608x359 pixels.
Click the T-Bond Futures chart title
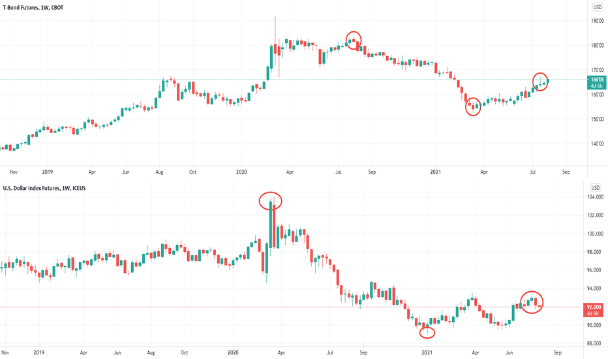33,7
